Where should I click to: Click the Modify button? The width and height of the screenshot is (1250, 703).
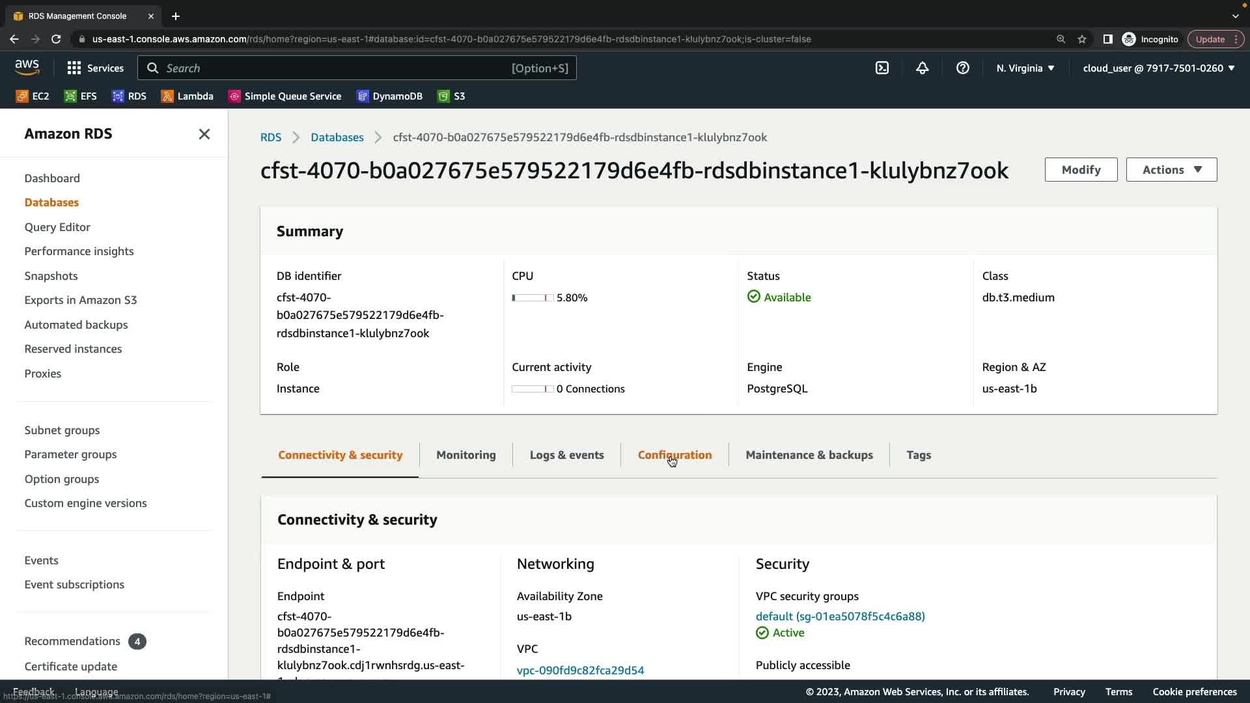(1081, 170)
